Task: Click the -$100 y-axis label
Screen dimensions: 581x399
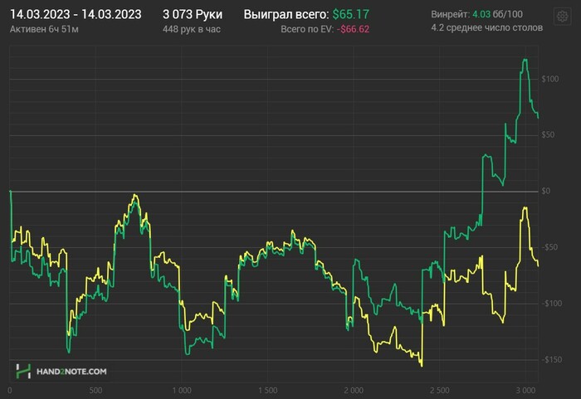Action: tap(551, 304)
